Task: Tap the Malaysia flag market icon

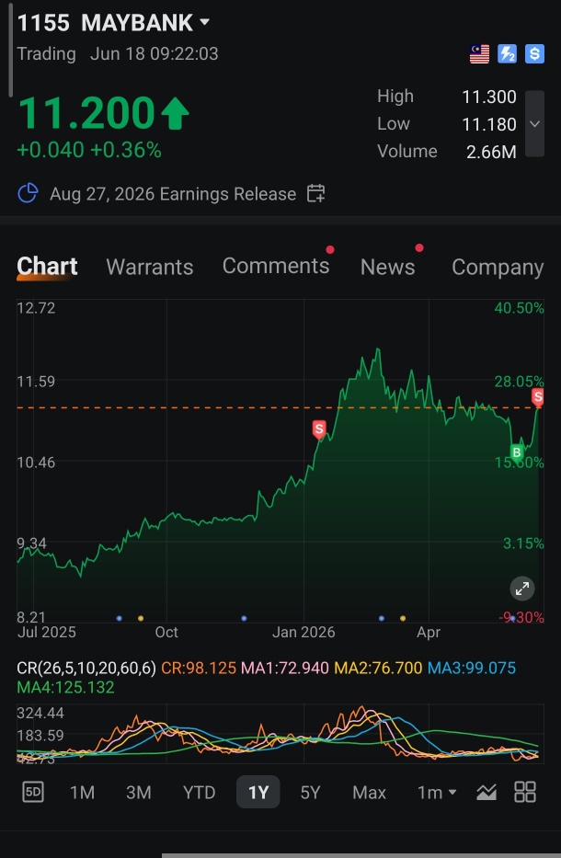Action: pos(479,54)
